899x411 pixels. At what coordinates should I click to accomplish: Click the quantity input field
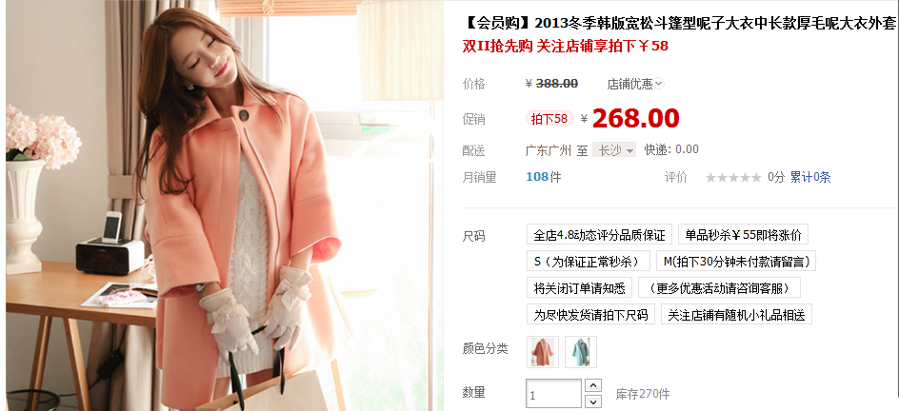pos(553,394)
